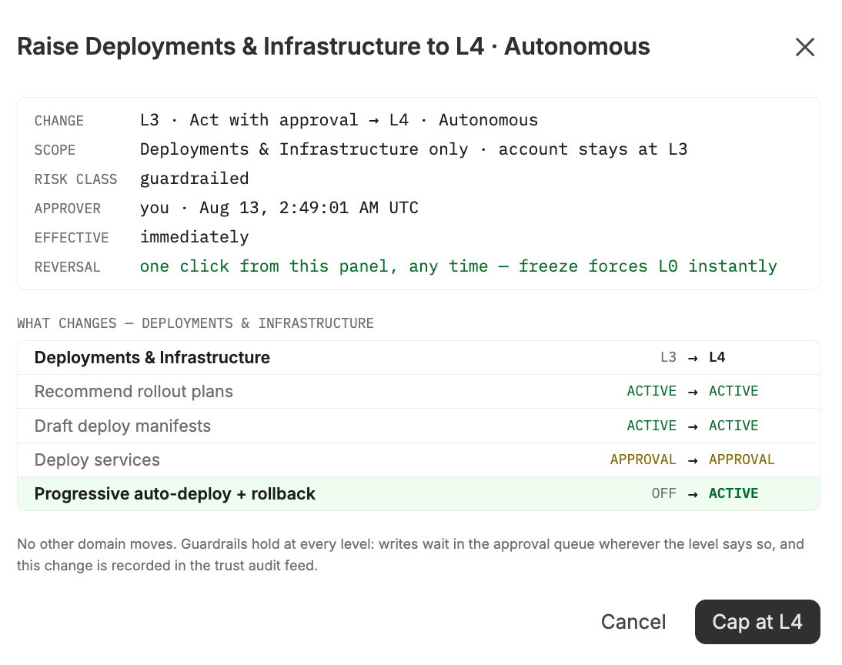Click ACTIVE → ACTIVE status for Recommend rollout plans

tap(693, 392)
